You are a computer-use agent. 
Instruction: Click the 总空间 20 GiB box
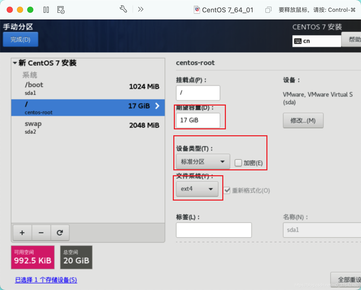[76, 257]
